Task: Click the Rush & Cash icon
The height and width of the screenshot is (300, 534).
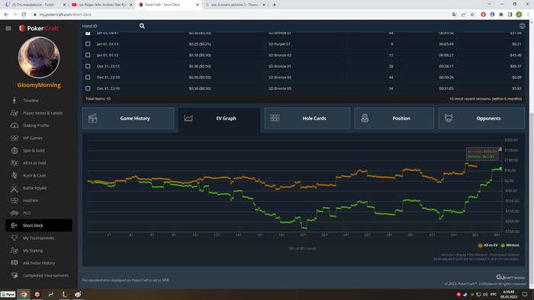Action: (x=14, y=176)
